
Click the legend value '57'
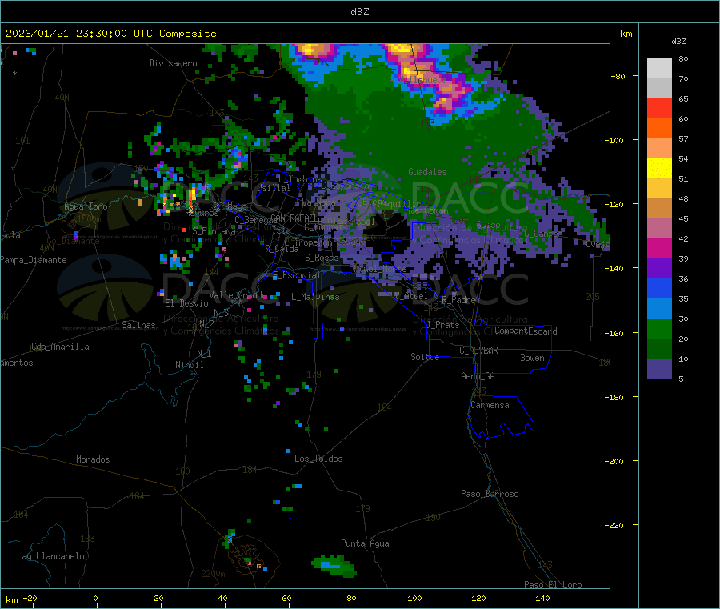683,138
